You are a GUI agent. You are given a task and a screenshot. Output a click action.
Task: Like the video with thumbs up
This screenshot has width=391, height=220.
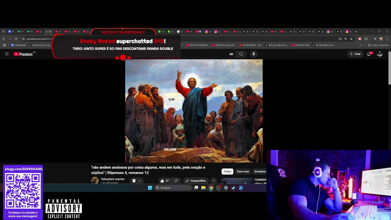(165, 181)
